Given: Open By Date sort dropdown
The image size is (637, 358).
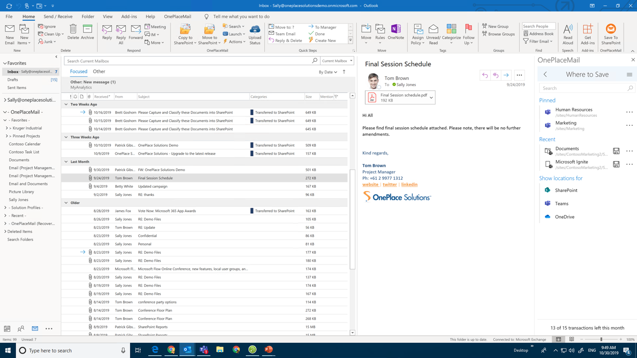Looking at the screenshot, I should pos(328,72).
